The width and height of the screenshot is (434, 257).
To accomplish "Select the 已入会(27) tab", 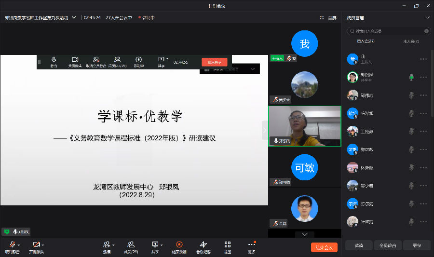I will (x=366, y=41).
